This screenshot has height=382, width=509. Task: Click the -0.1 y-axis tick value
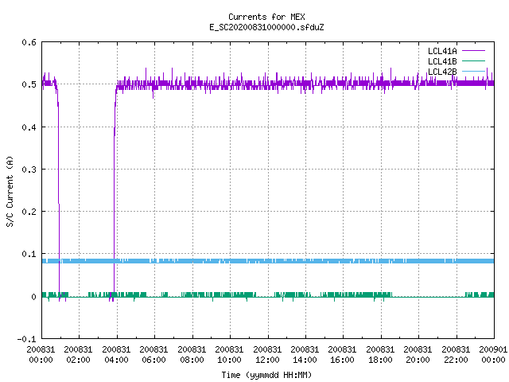[26, 339]
